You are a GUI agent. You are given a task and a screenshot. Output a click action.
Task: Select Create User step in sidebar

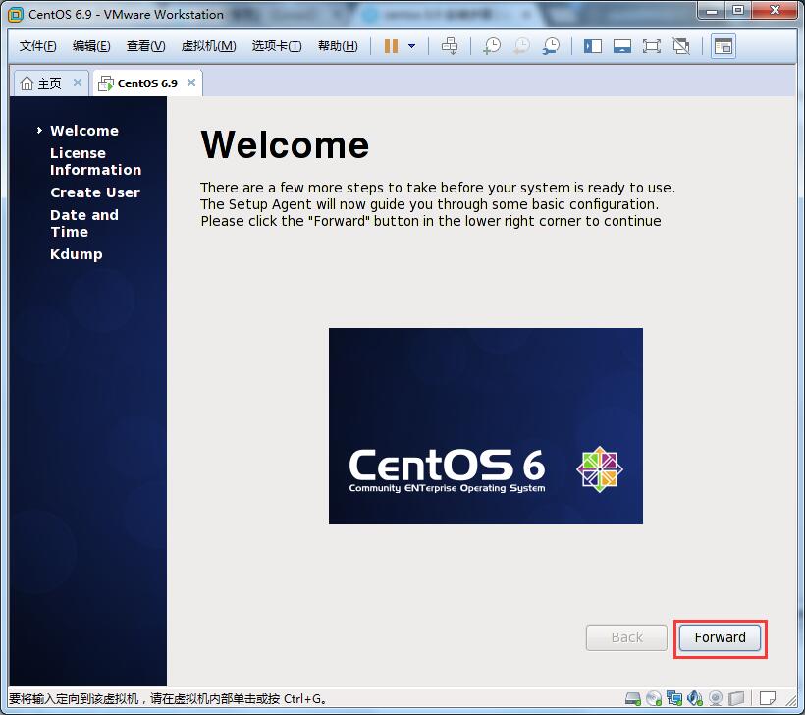tap(95, 192)
